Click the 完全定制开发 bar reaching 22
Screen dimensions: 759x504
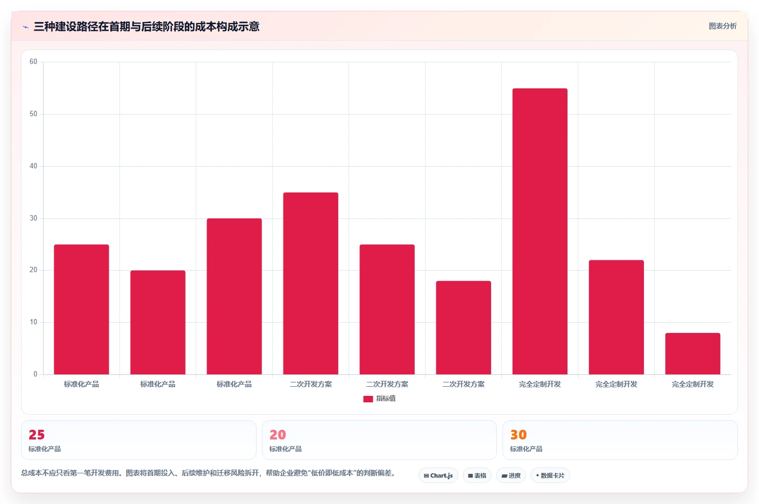[x=616, y=317]
